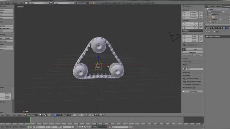Switch to Render properties tab icon
Screen dimensions: 230x129
pyautogui.click(x=211, y=28)
